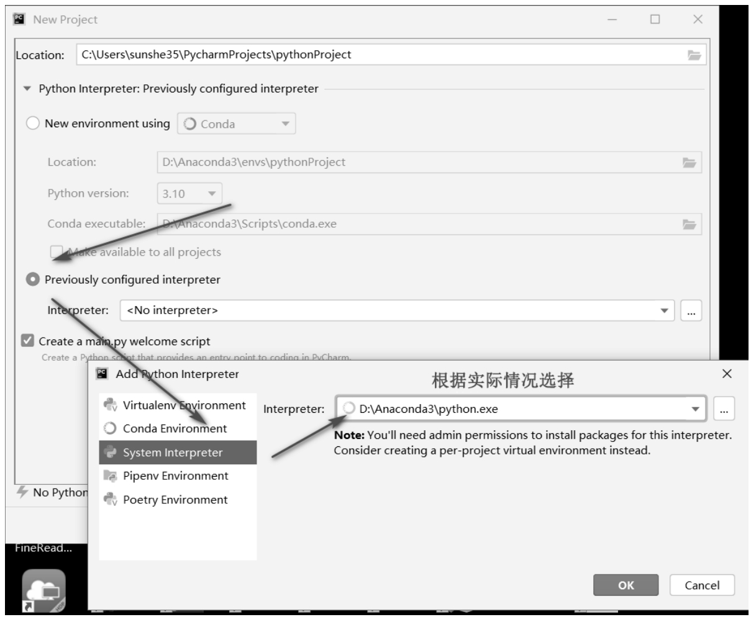Click the D:\Anaconda3\envs\pythonProject location field

click(x=429, y=163)
